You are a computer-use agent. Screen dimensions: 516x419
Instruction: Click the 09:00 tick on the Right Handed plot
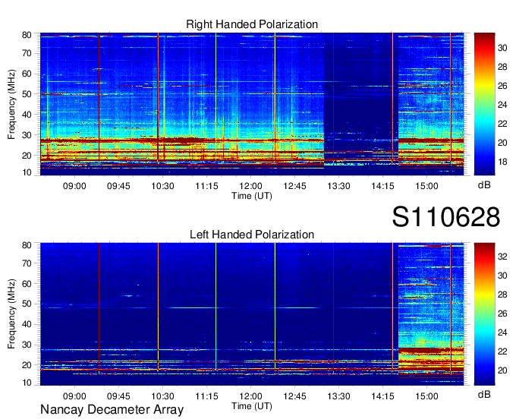pos(74,186)
